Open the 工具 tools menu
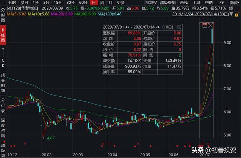The height and width of the screenshot is (158, 241). 196,3
